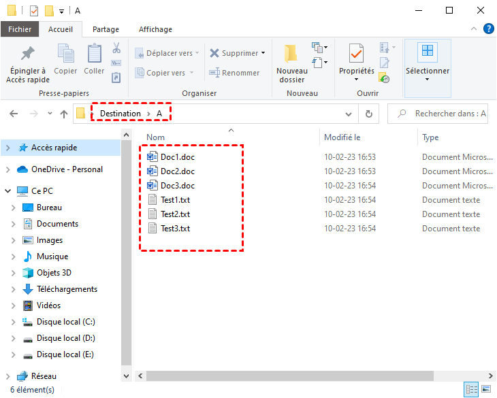Click the Copier icon in the ribbon
Screen dimensions: 497x398
pos(65,53)
